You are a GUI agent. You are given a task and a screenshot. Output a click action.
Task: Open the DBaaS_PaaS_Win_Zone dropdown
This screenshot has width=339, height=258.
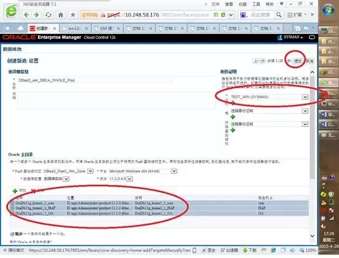pyautogui.click(x=90, y=171)
